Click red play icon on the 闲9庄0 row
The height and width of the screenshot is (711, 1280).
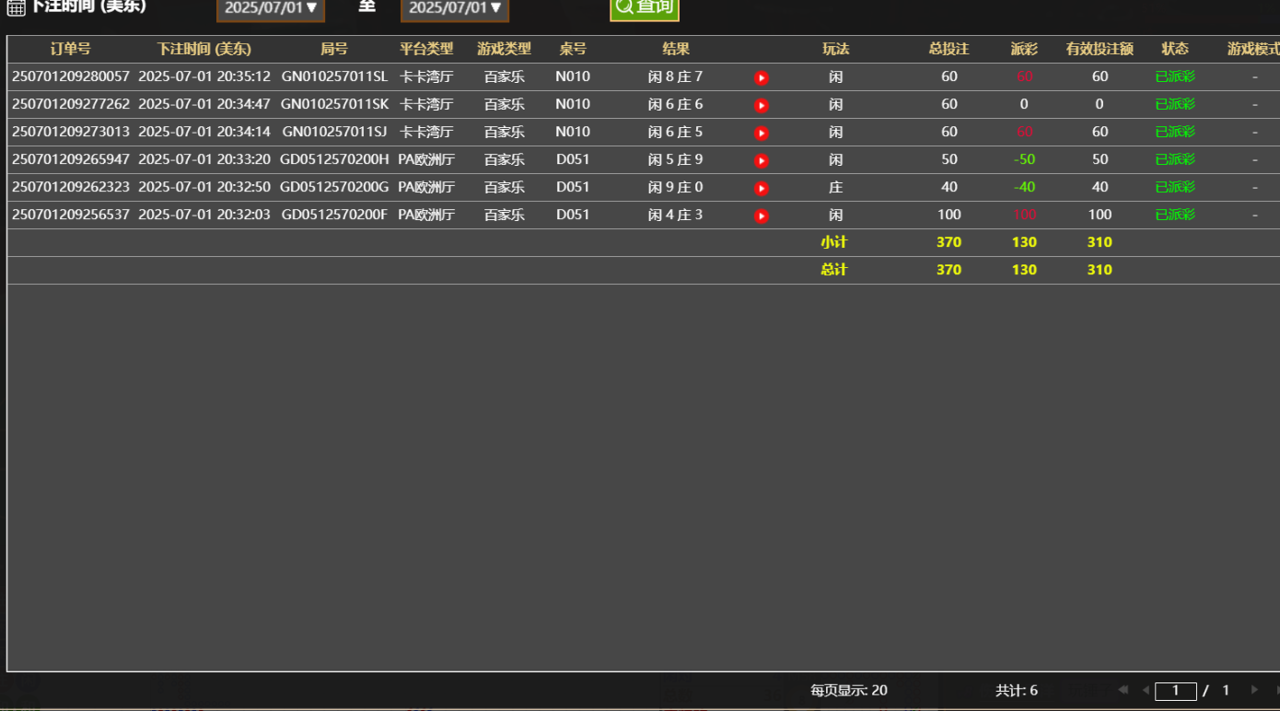pyautogui.click(x=762, y=187)
